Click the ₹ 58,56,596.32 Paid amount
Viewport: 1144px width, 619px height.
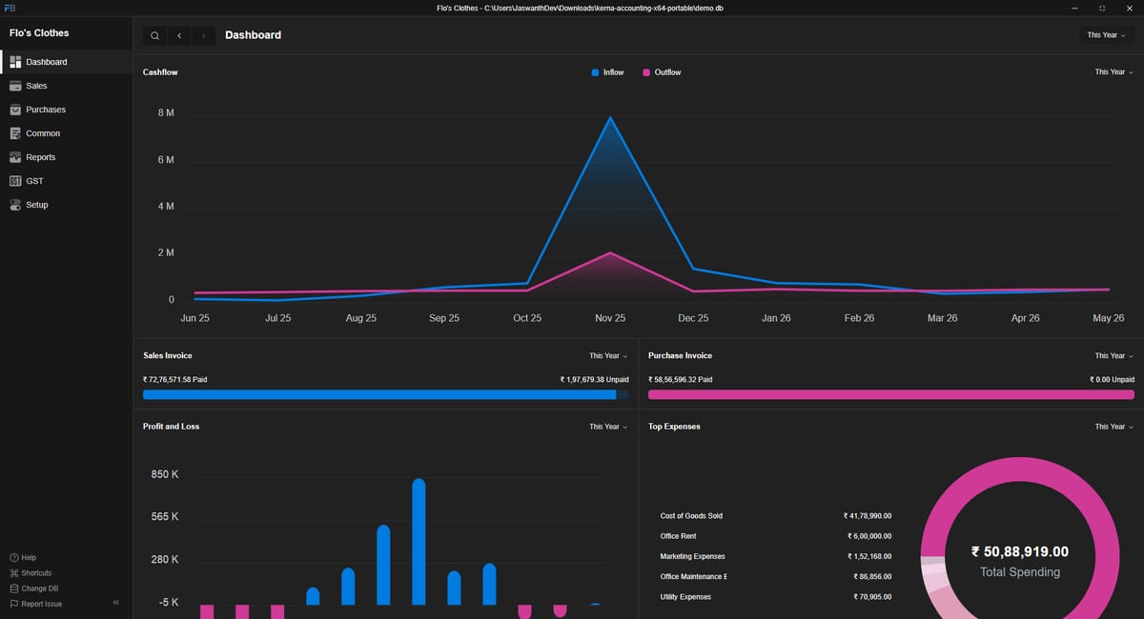point(681,379)
